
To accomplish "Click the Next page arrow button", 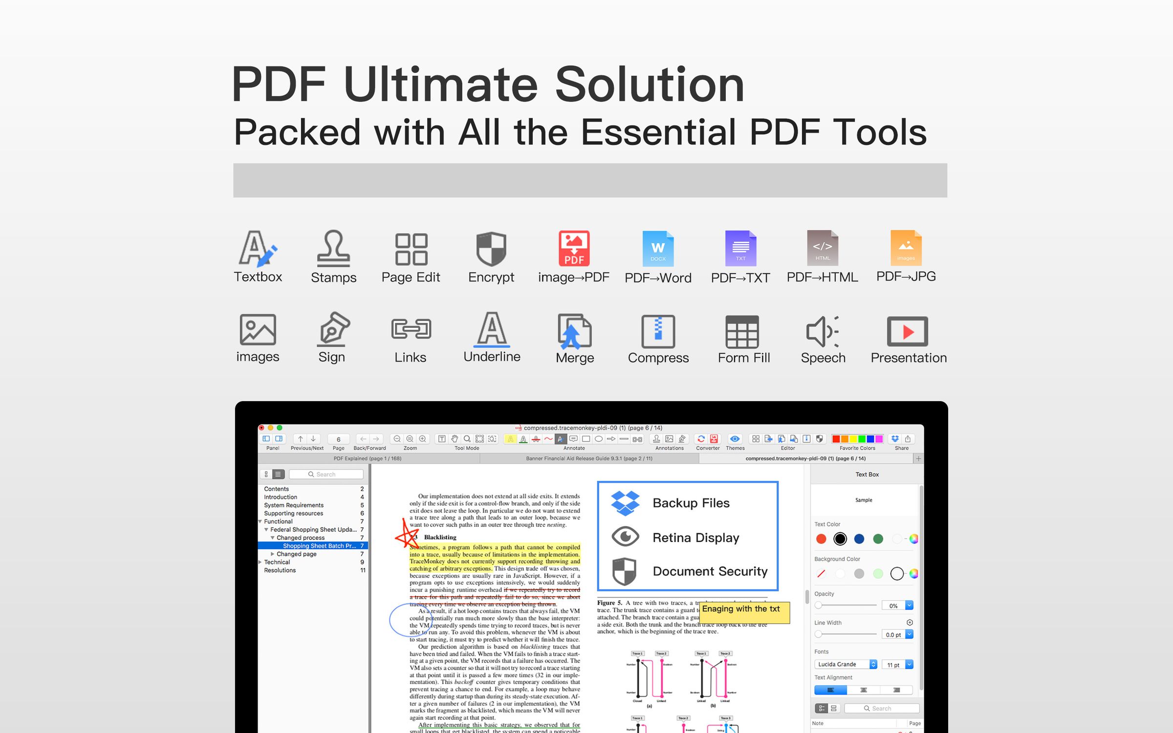I will pyautogui.click(x=313, y=439).
